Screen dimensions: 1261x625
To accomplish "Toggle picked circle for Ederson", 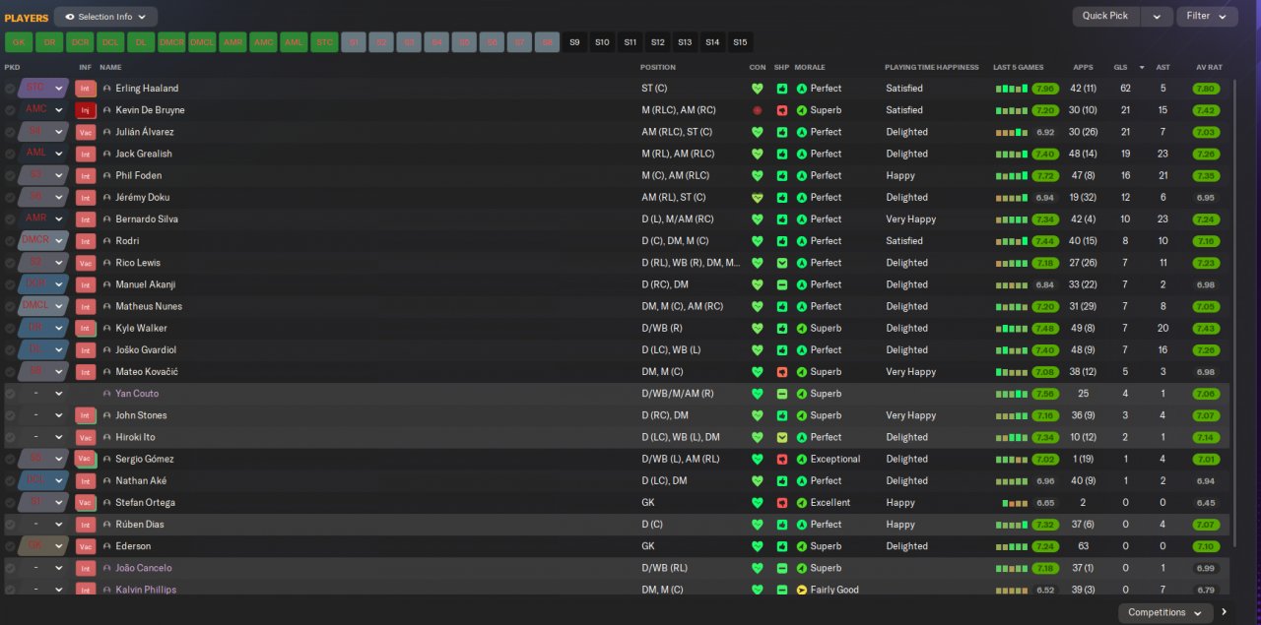I will pyautogui.click(x=10, y=546).
